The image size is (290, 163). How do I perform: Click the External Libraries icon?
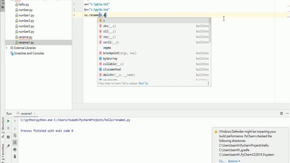(12, 48)
